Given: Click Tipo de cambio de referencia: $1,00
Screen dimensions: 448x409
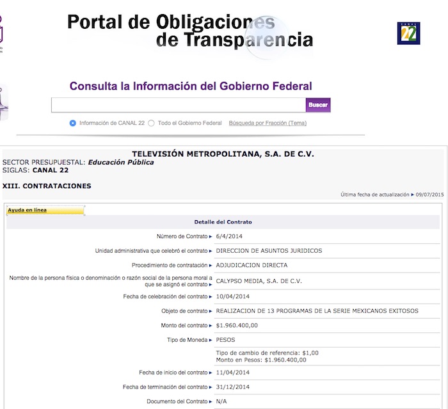Looking at the screenshot, I should (267, 353).
